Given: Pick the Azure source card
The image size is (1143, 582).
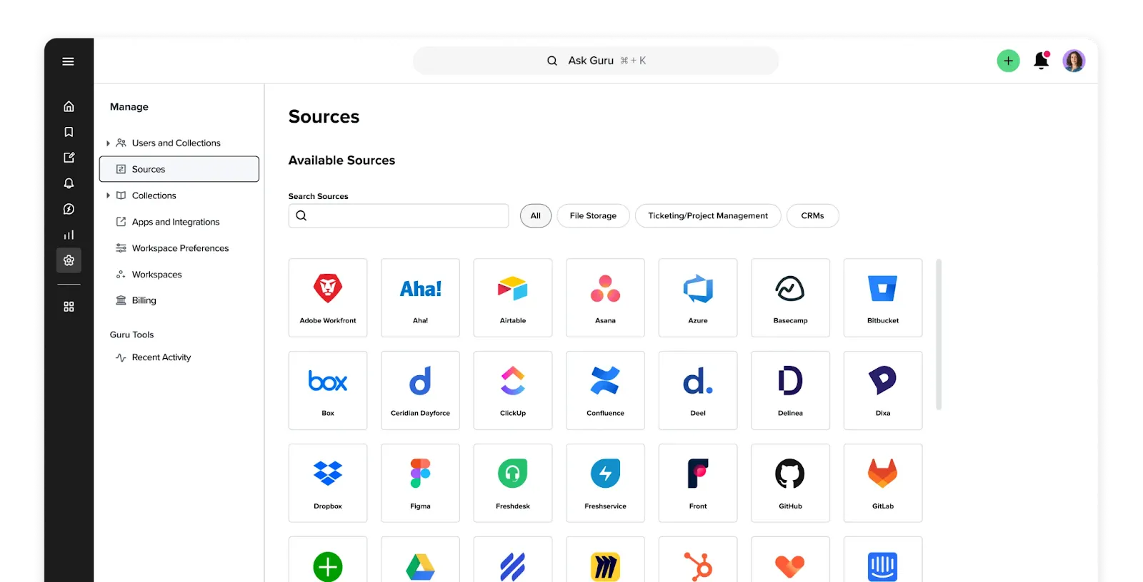Looking at the screenshot, I should 698,297.
